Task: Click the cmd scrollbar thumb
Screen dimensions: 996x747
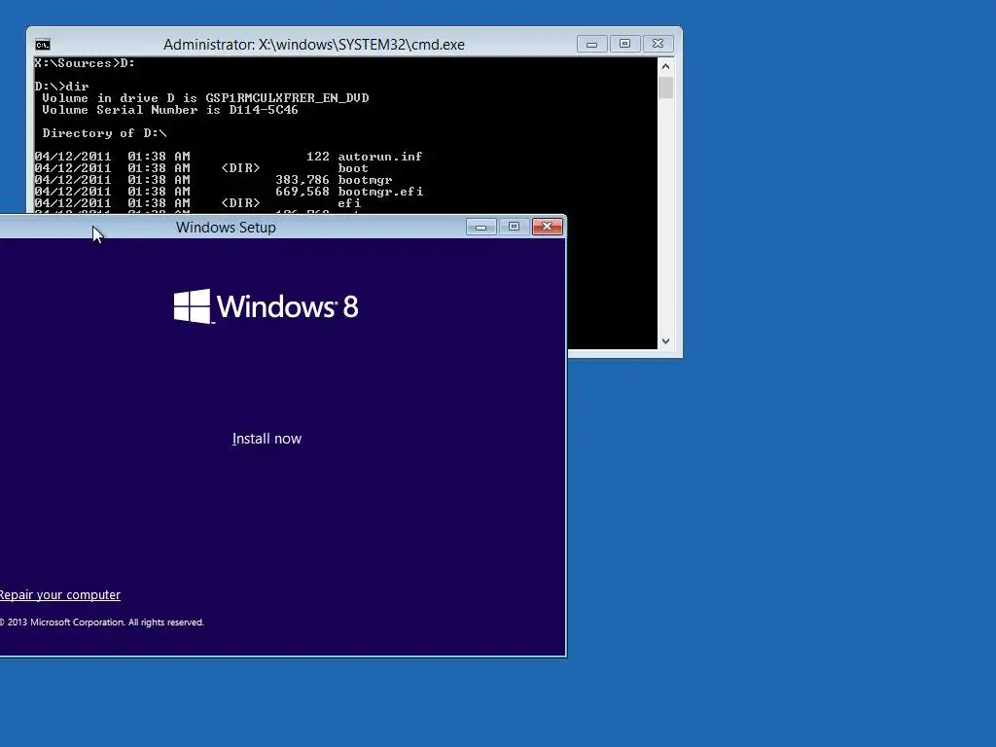Action: (665, 88)
